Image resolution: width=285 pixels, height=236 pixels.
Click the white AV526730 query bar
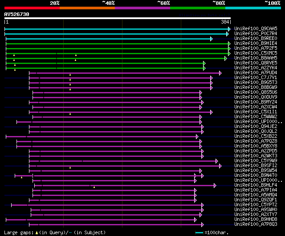pos(118,18)
